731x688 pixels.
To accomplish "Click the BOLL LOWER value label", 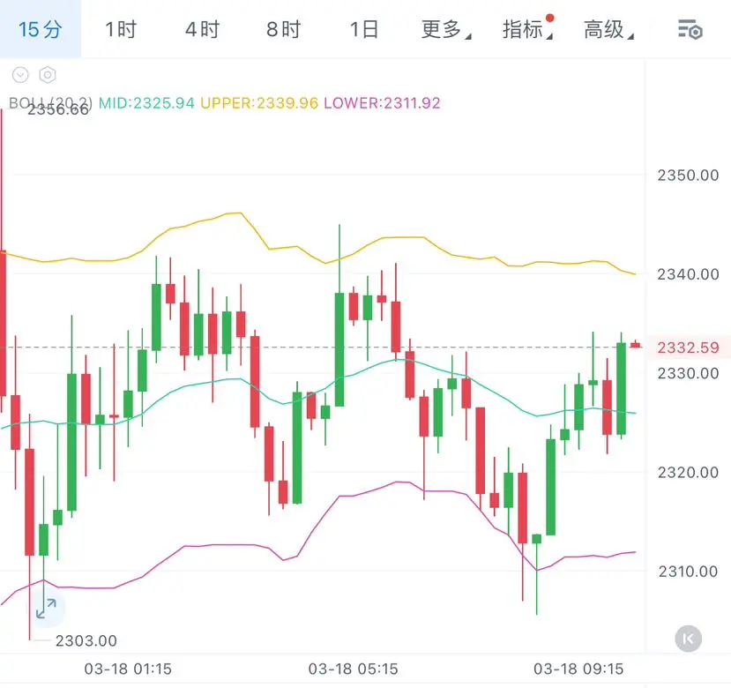I will click(x=382, y=102).
